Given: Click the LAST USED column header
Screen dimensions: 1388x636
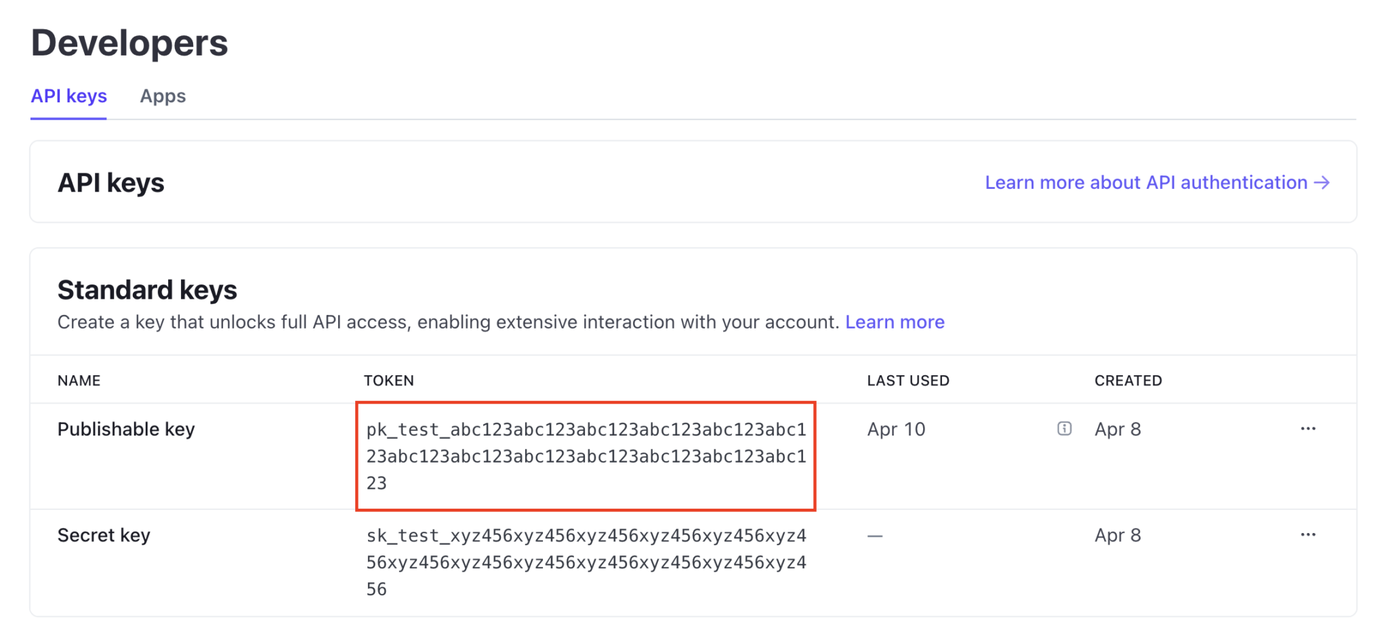Looking at the screenshot, I should pos(907,380).
